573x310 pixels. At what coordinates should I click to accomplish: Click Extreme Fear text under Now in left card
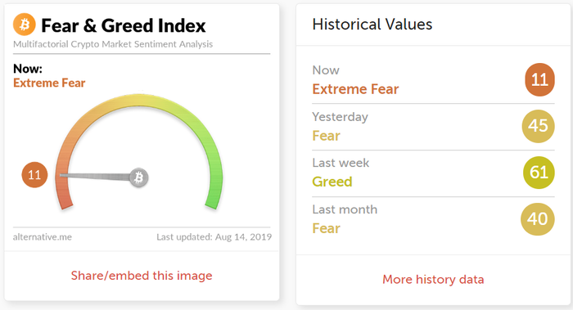click(x=49, y=83)
